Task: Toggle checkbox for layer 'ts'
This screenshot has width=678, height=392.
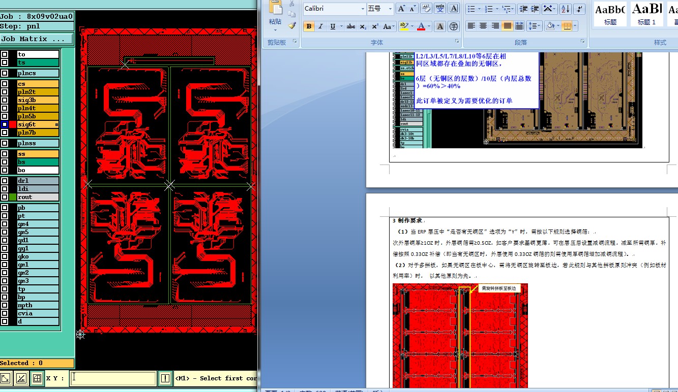Action: tap(5, 62)
